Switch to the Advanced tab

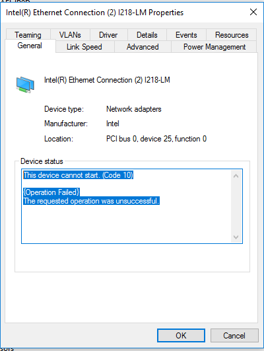143,47
